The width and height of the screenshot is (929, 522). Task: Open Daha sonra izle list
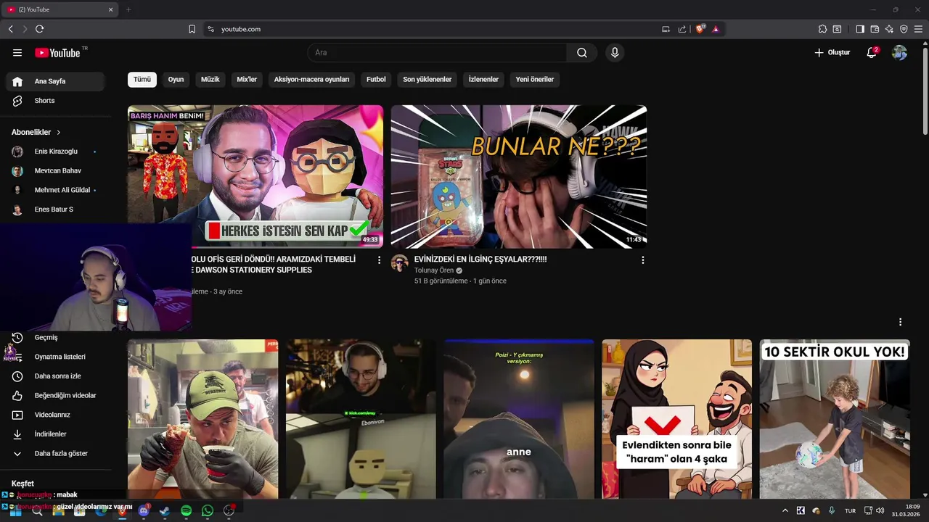(x=55, y=376)
